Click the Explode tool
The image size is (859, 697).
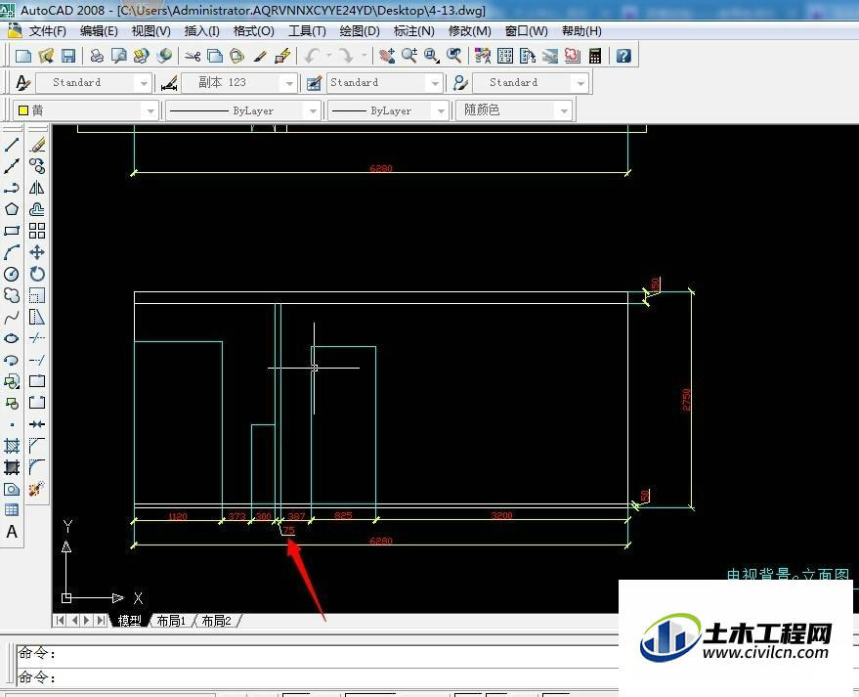[x=37, y=489]
